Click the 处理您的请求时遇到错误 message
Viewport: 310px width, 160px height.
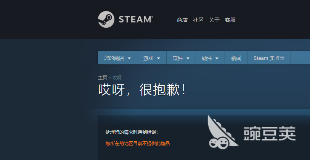click(132, 132)
